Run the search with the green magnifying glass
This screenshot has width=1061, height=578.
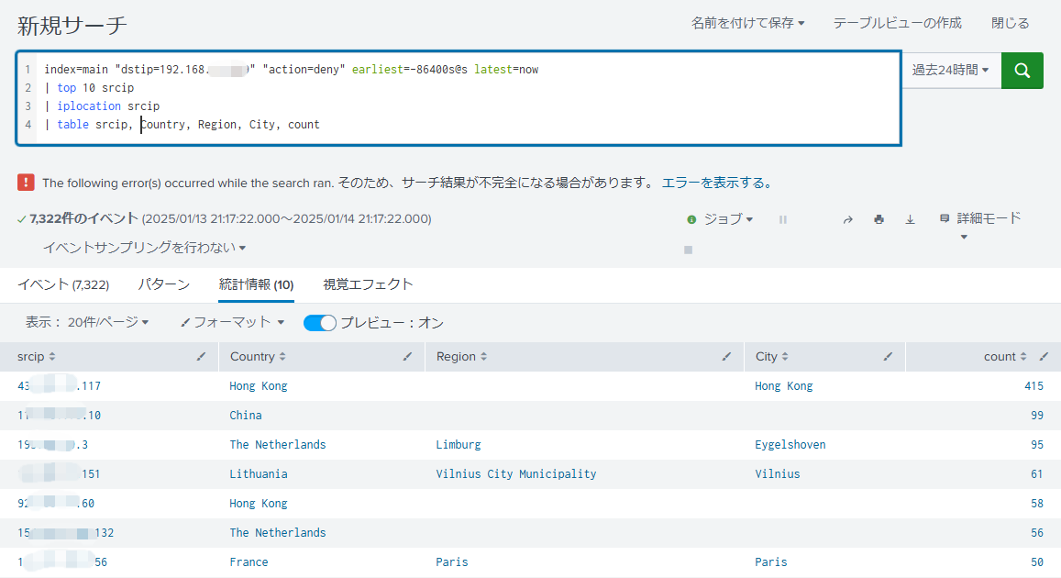tap(1022, 70)
